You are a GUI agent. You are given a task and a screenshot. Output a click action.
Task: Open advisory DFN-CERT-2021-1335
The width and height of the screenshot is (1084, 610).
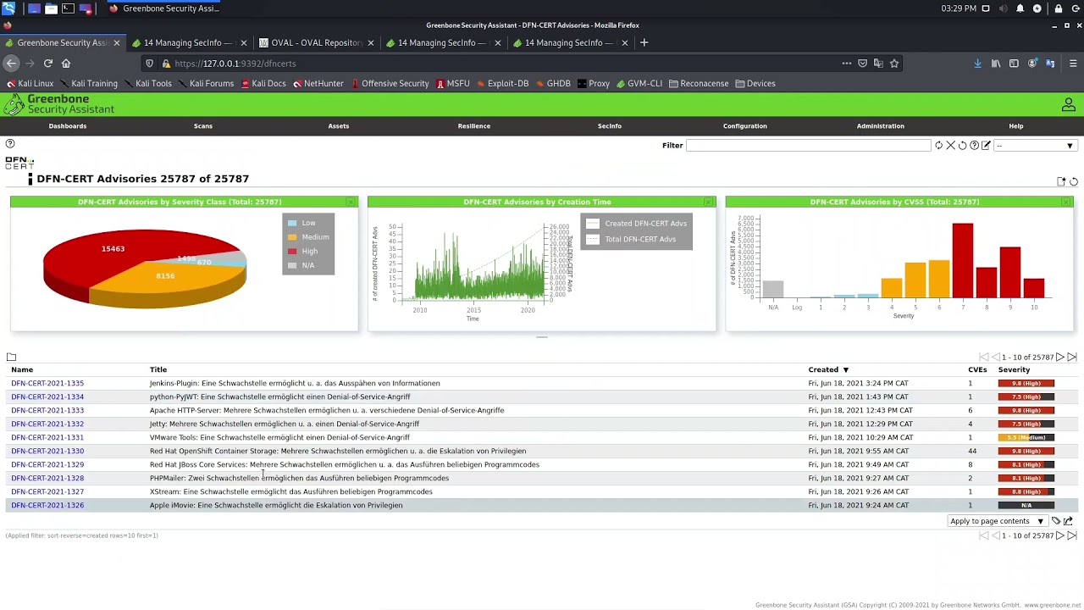pyautogui.click(x=47, y=383)
